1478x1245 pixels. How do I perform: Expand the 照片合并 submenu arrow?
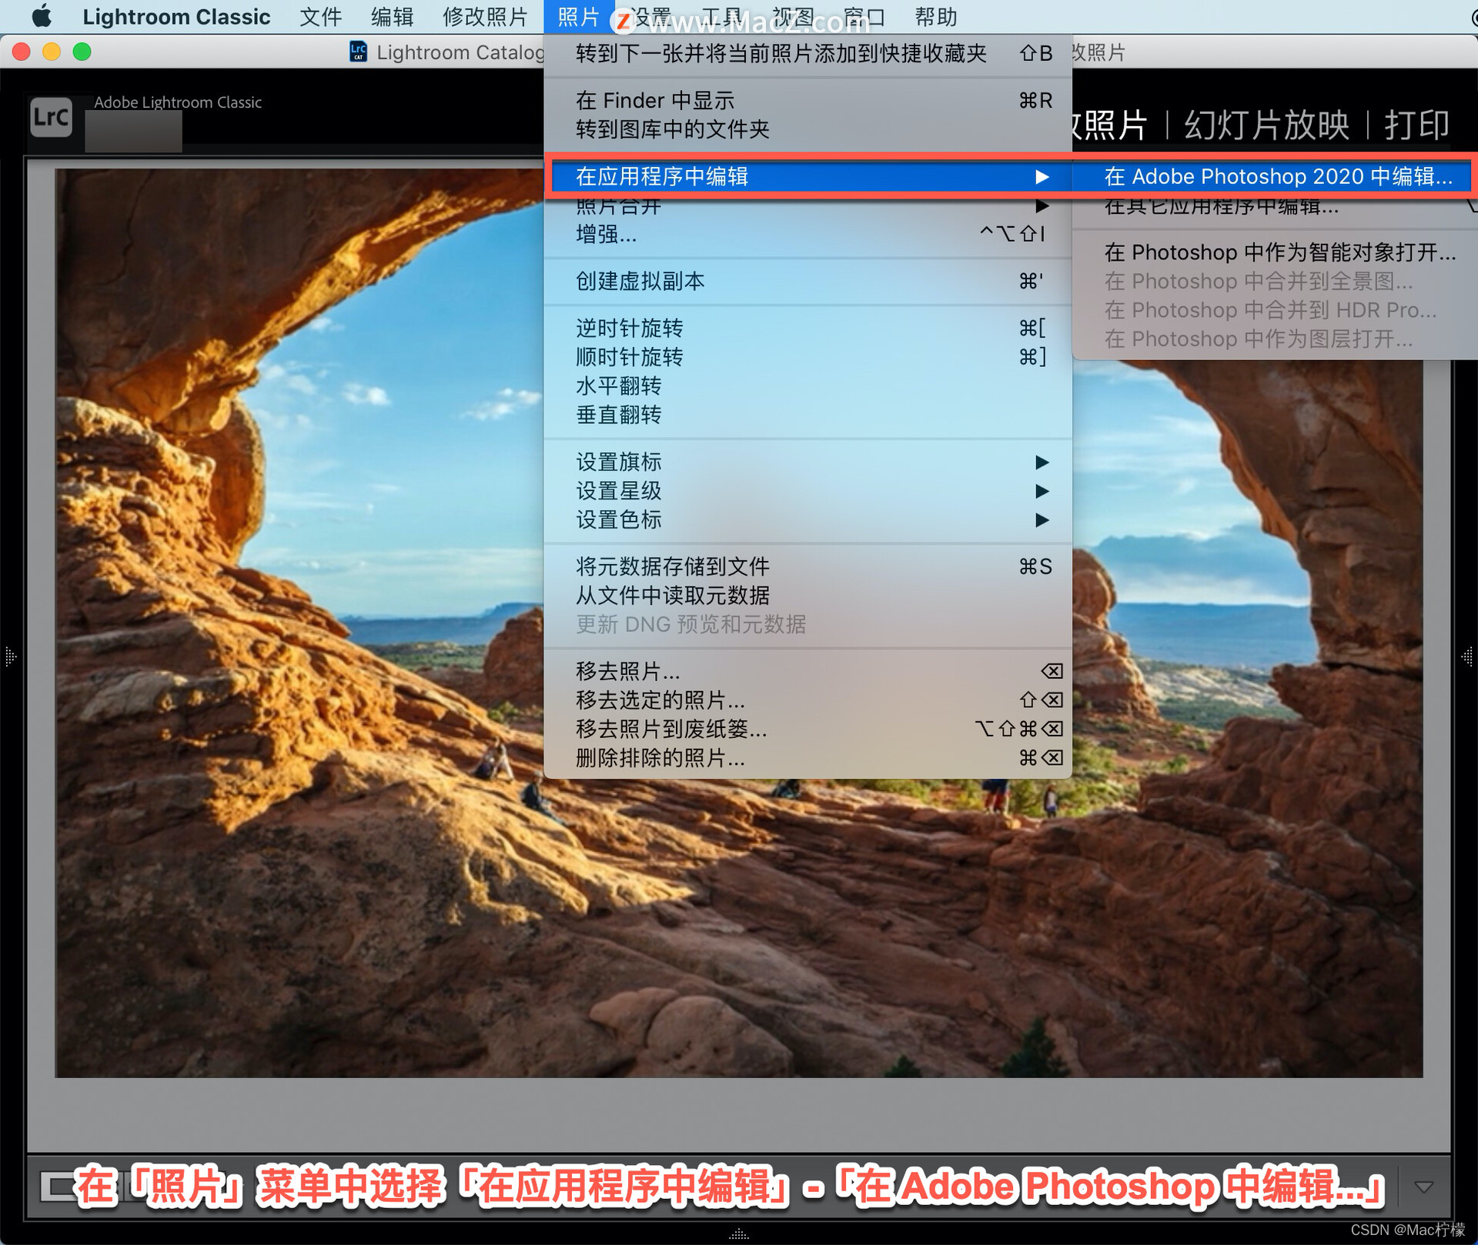click(1042, 206)
